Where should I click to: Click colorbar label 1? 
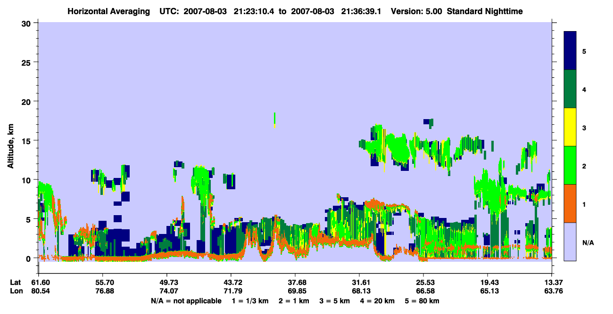[x=584, y=204]
